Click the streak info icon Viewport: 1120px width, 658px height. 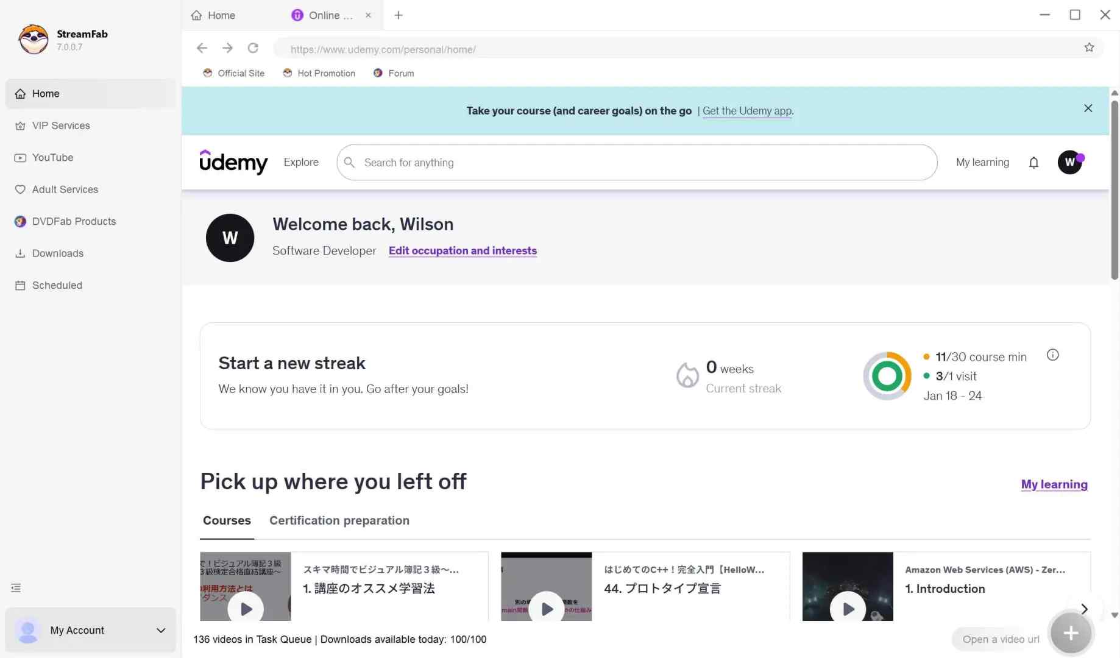point(1053,355)
